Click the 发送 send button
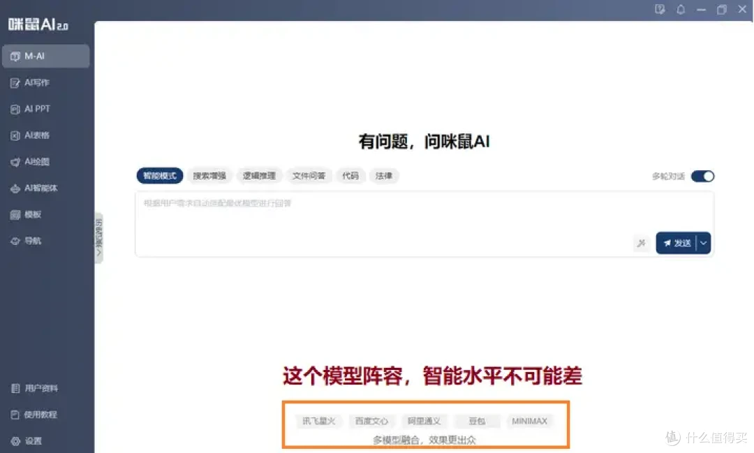The height and width of the screenshot is (453, 754). click(676, 244)
